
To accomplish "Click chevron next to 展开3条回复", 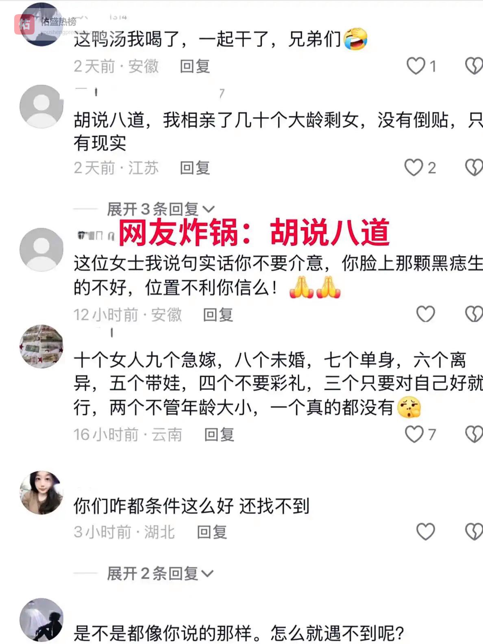I will [208, 210].
